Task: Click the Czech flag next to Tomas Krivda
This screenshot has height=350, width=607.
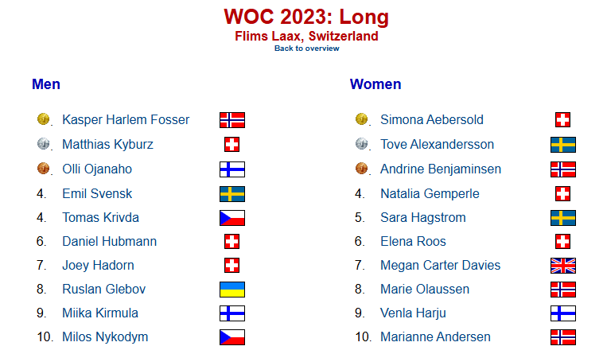Action: [x=232, y=218]
